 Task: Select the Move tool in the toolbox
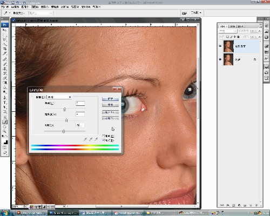[5, 30]
